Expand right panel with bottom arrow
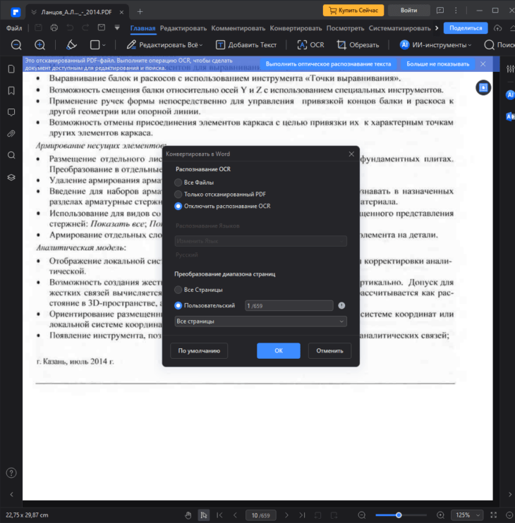The height and width of the screenshot is (523, 515). click(509, 495)
